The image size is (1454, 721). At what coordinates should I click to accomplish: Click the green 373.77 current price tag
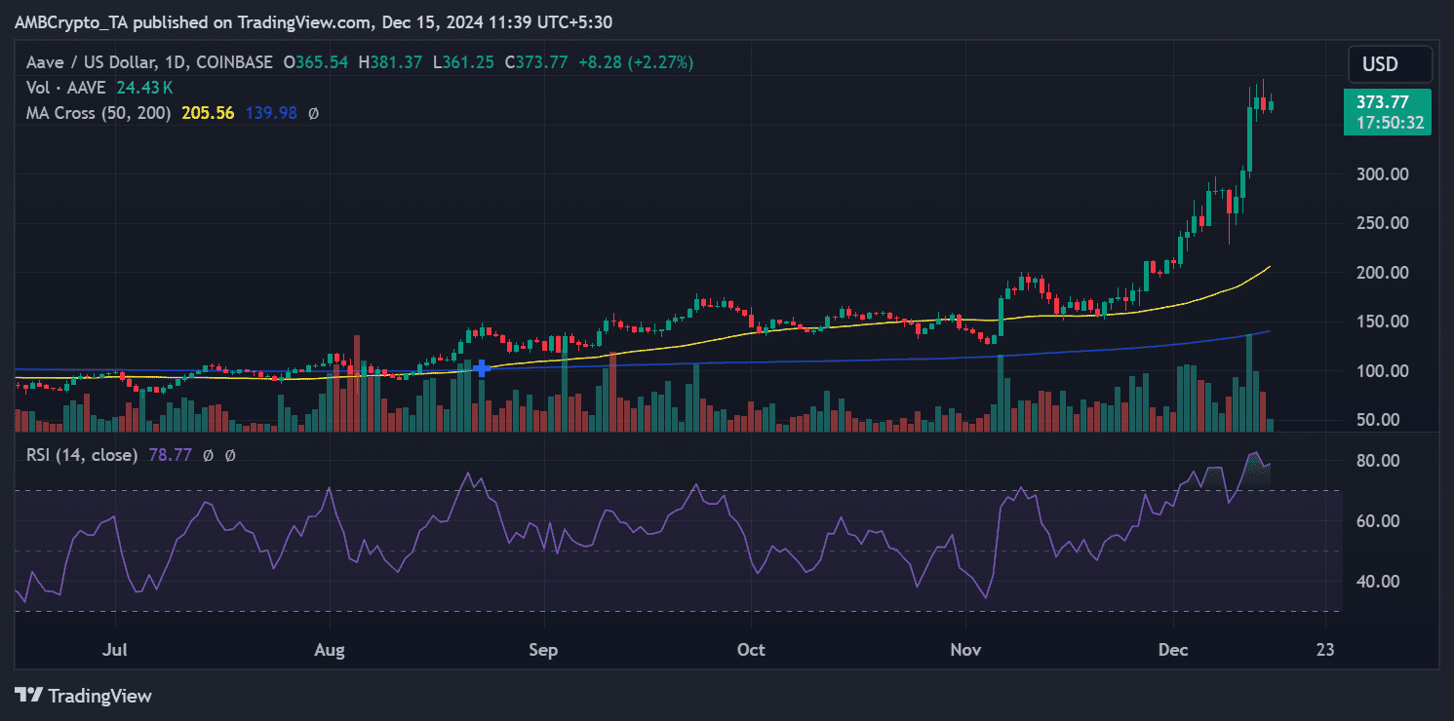point(1387,101)
